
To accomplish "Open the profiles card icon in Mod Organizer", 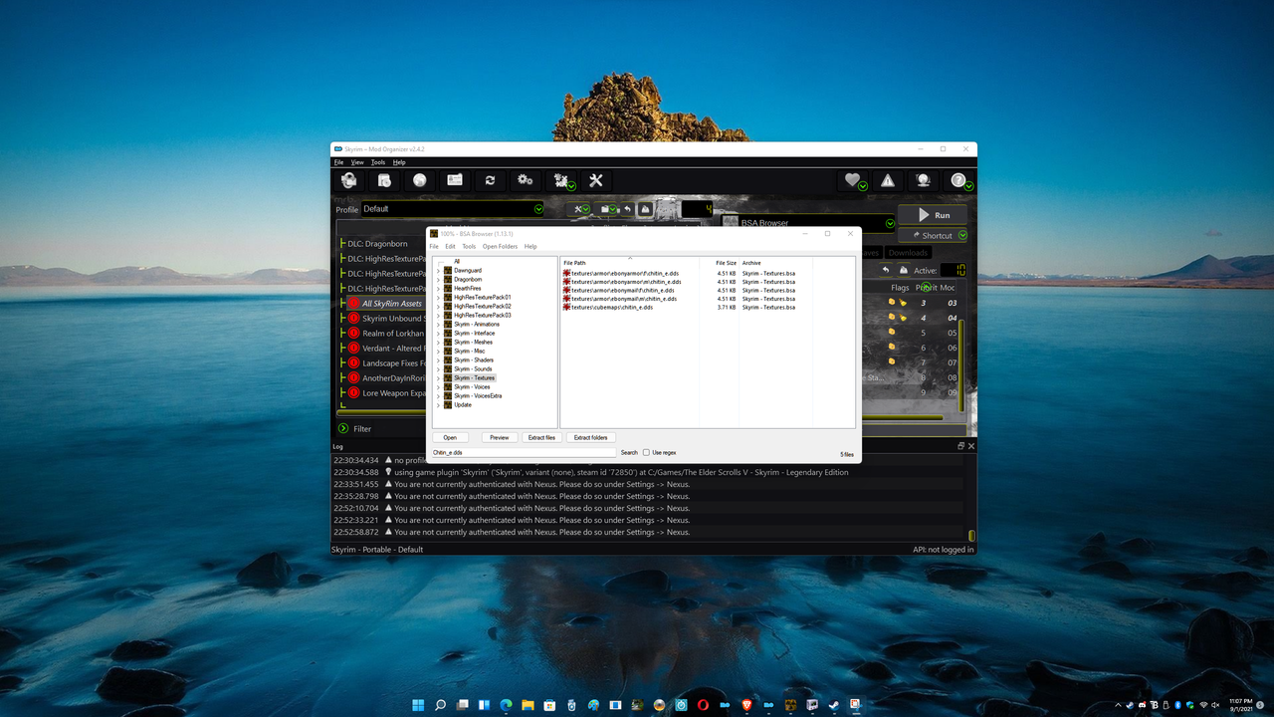I will pos(455,180).
